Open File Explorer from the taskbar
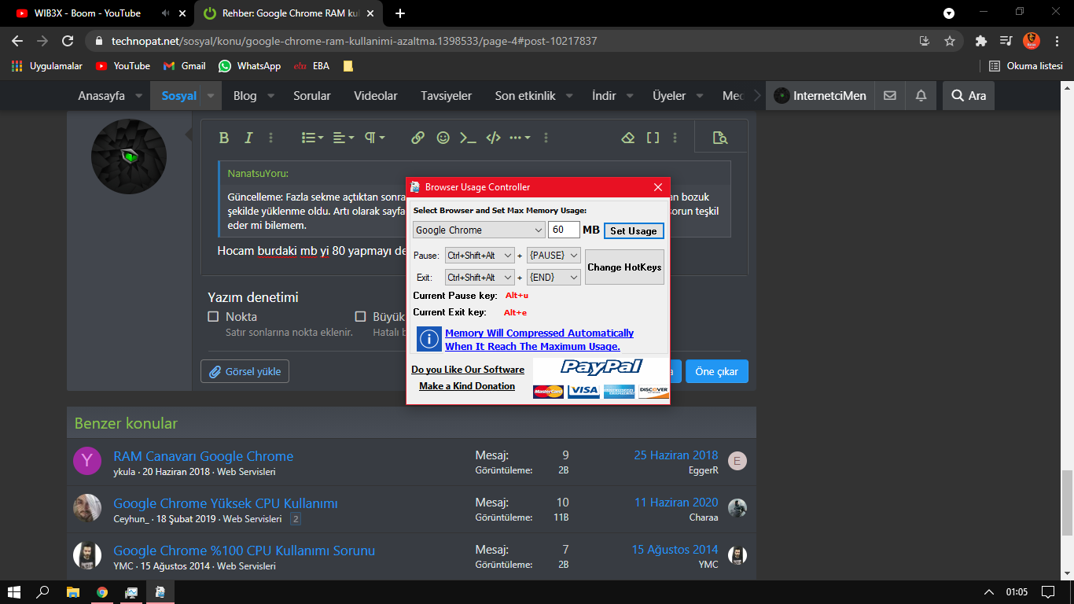The width and height of the screenshot is (1074, 604). [72, 592]
